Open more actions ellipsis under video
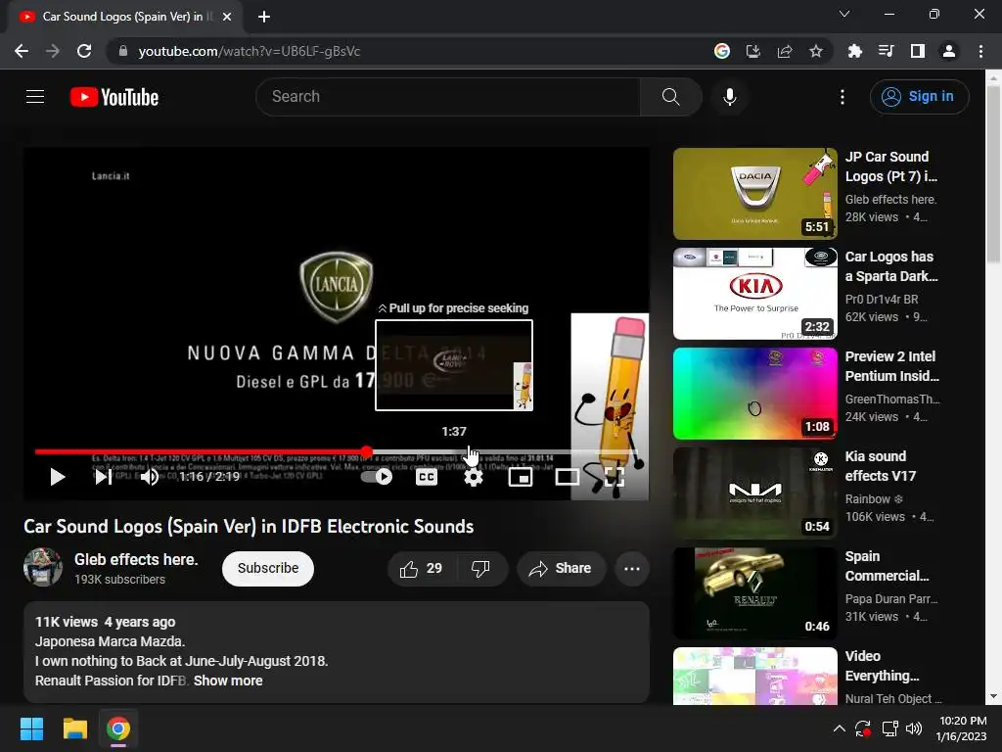 pos(632,569)
